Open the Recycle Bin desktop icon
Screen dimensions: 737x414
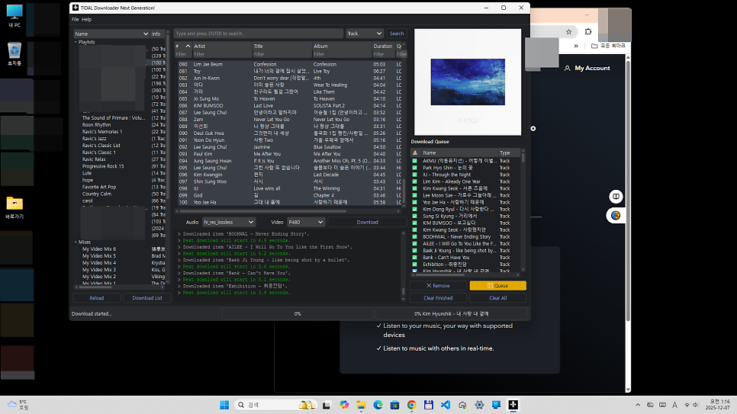(14, 54)
